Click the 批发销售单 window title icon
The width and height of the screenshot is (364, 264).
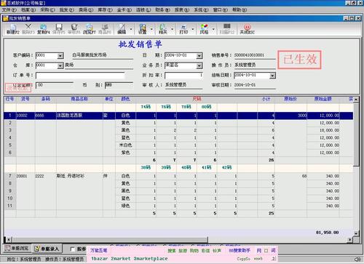(x=5, y=18)
